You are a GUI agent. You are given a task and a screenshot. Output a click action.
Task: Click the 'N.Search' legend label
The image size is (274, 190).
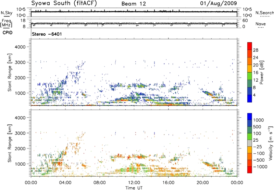point(265,13)
